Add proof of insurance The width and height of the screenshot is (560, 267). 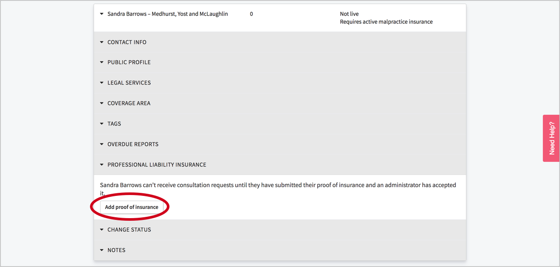click(x=131, y=207)
